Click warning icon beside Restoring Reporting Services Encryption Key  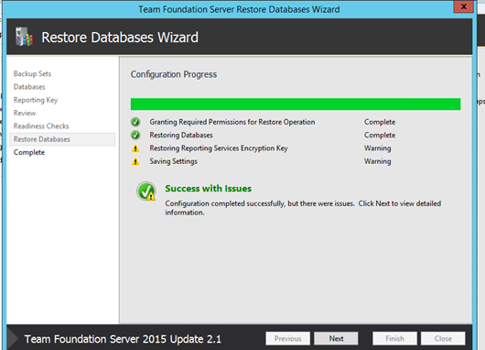(x=135, y=148)
